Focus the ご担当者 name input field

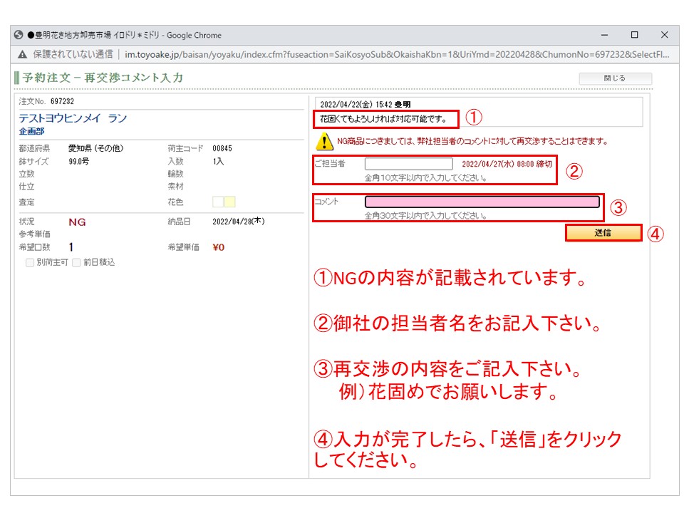point(408,164)
